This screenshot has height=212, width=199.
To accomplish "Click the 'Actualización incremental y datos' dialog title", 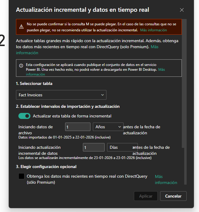I will 82,10.
